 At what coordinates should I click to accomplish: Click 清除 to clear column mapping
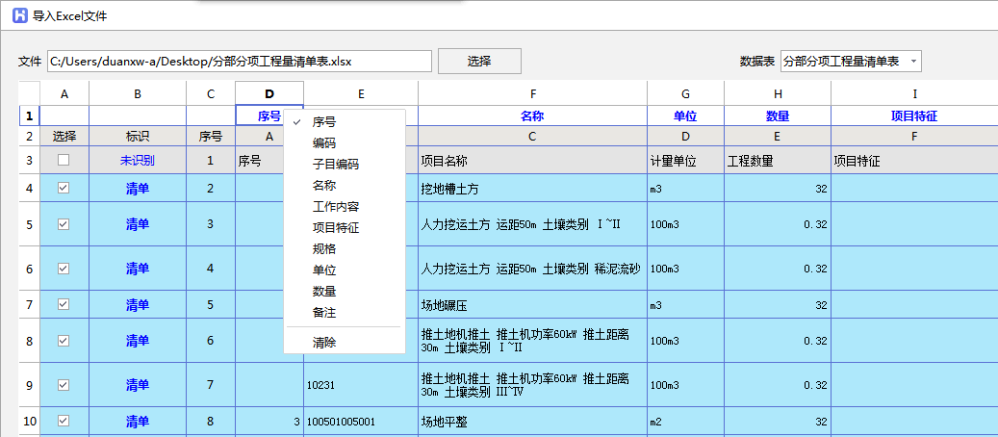click(x=324, y=343)
